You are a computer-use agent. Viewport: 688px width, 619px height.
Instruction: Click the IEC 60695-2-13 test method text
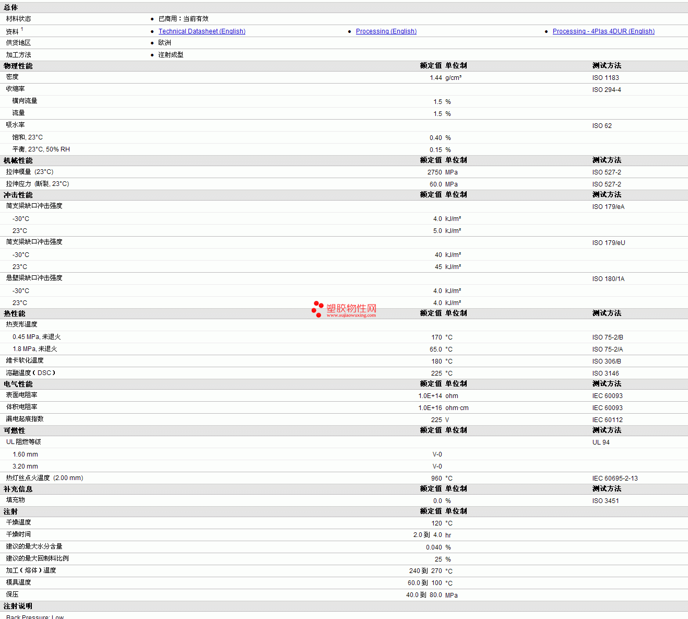[614, 478]
